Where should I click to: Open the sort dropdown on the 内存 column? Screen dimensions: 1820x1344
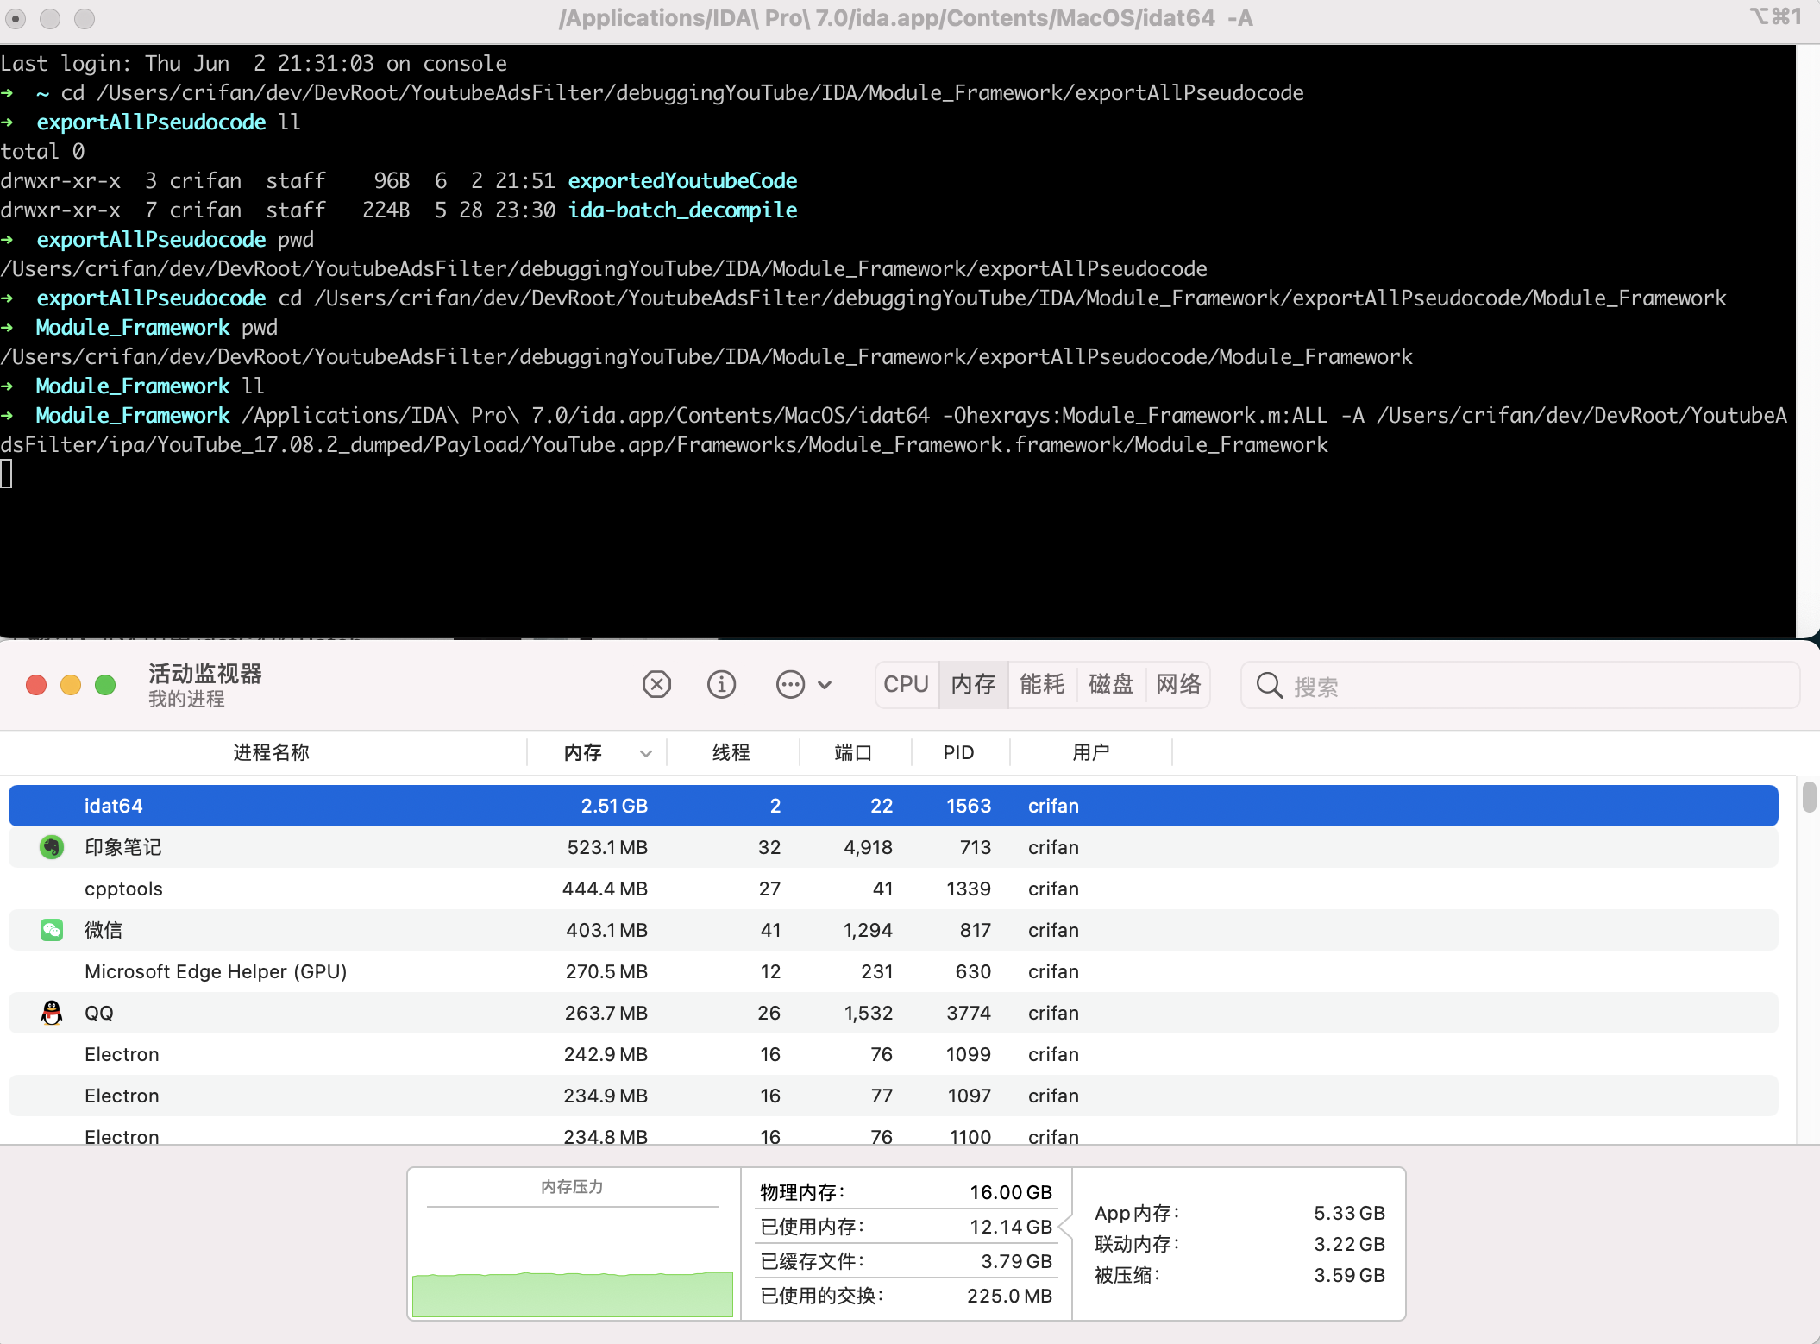pos(645,752)
